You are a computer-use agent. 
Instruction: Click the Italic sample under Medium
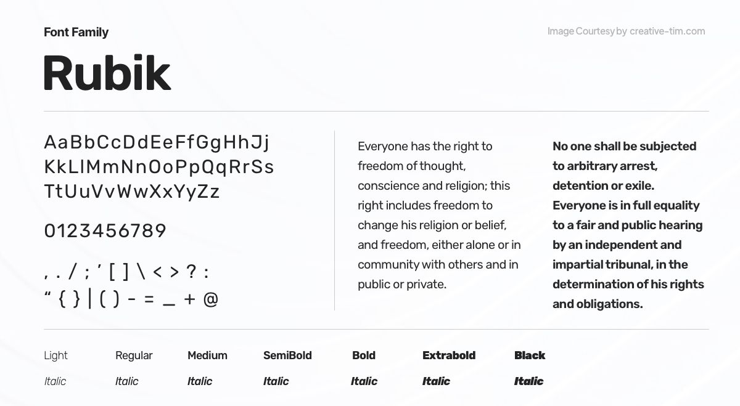pyautogui.click(x=200, y=381)
